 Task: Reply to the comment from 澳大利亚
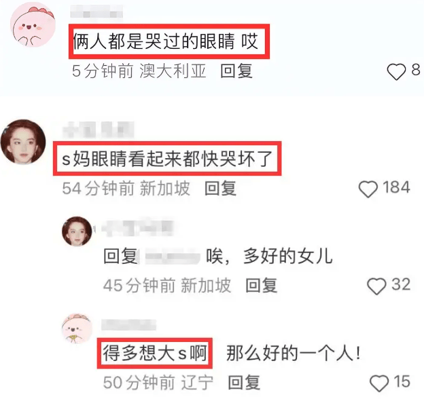pyautogui.click(x=236, y=71)
